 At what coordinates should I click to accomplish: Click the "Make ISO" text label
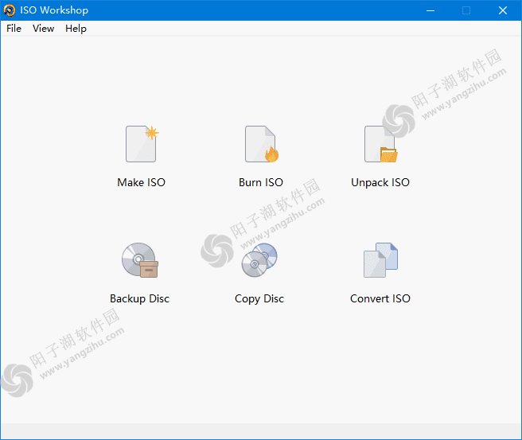(x=141, y=182)
